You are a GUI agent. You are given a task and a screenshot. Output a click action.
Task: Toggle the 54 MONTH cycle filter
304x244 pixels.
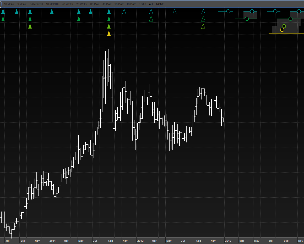(x=36, y=4)
